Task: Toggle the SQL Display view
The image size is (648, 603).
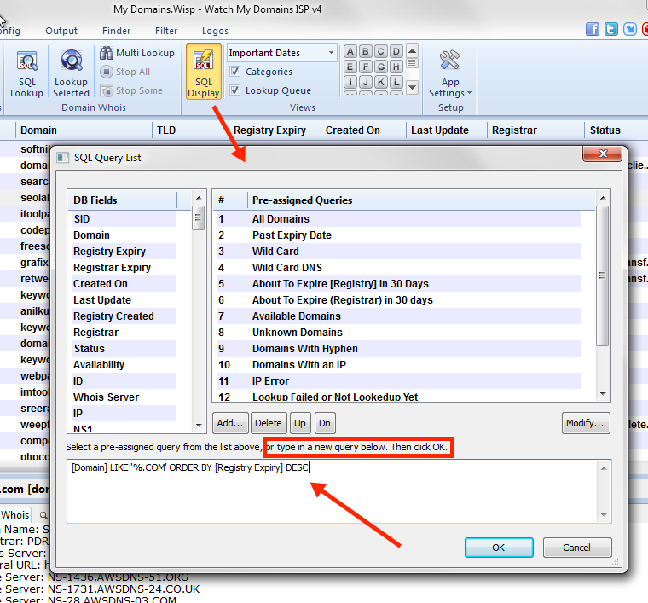Action: (x=204, y=72)
